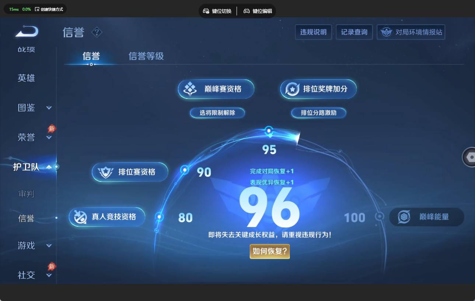Click the 创建快捷方式 shortcut icon
The image size is (475, 301).
(x=37, y=9)
